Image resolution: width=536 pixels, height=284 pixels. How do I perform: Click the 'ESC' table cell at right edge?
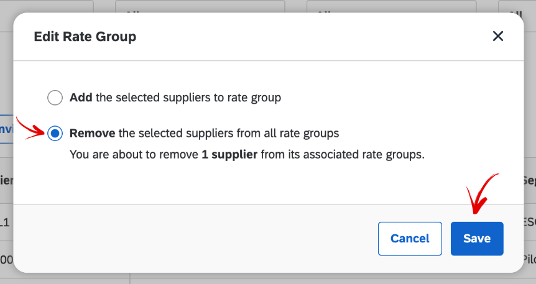pos(529,221)
